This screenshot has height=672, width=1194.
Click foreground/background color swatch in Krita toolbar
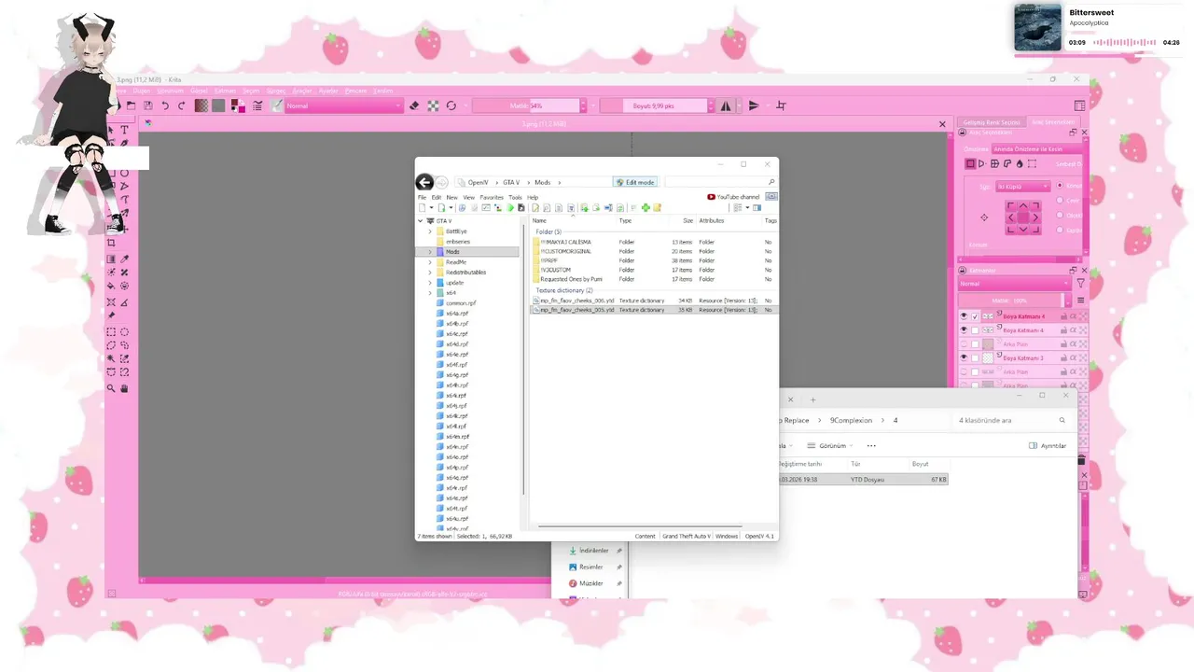(238, 105)
